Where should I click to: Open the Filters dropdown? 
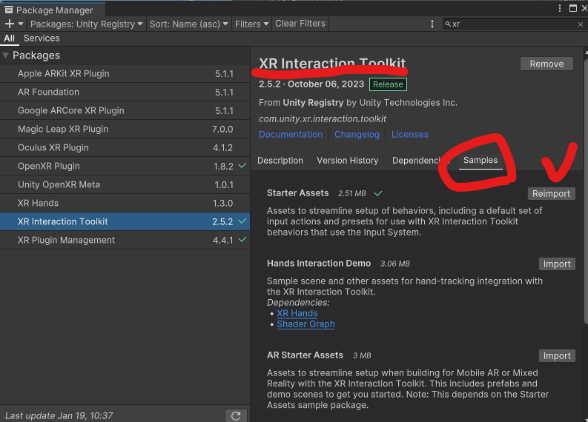tap(251, 24)
